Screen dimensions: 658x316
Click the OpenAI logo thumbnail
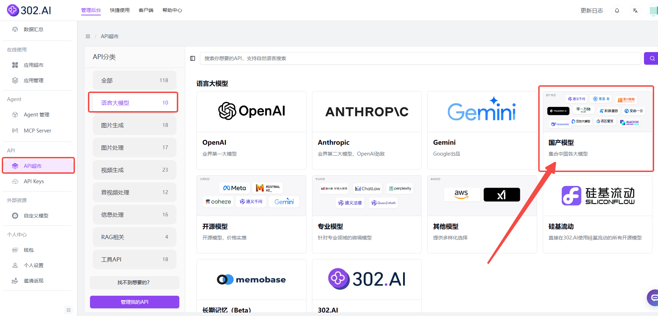tap(251, 111)
